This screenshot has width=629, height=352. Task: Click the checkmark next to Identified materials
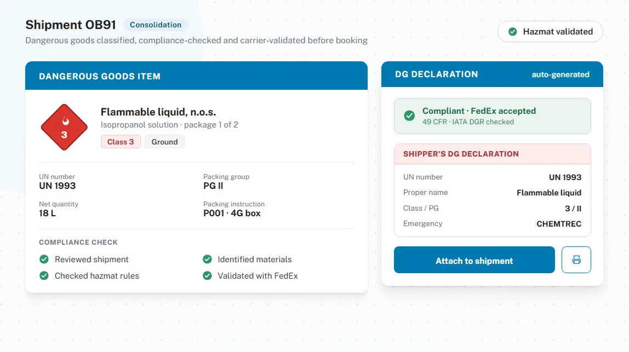click(x=207, y=259)
